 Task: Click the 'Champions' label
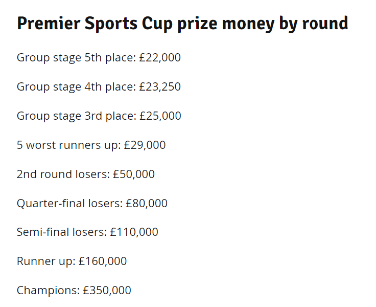[x=48, y=291]
